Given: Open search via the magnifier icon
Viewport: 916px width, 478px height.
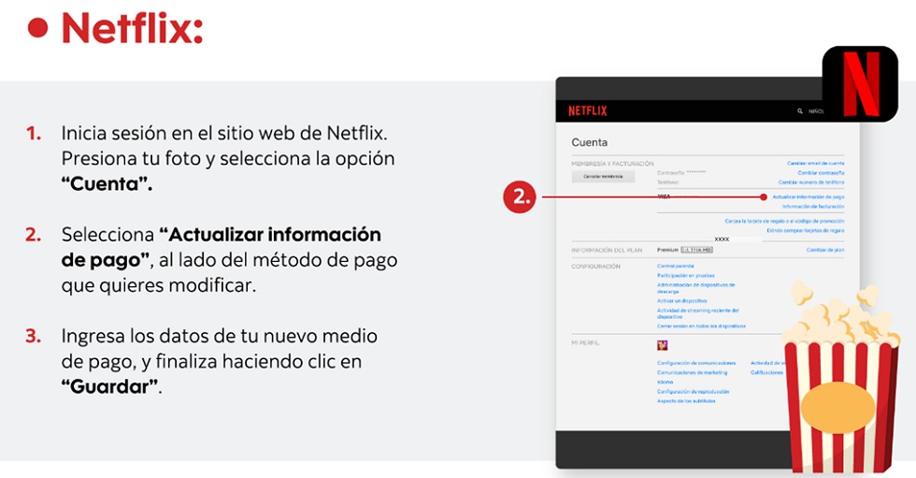Looking at the screenshot, I should pyautogui.click(x=800, y=110).
